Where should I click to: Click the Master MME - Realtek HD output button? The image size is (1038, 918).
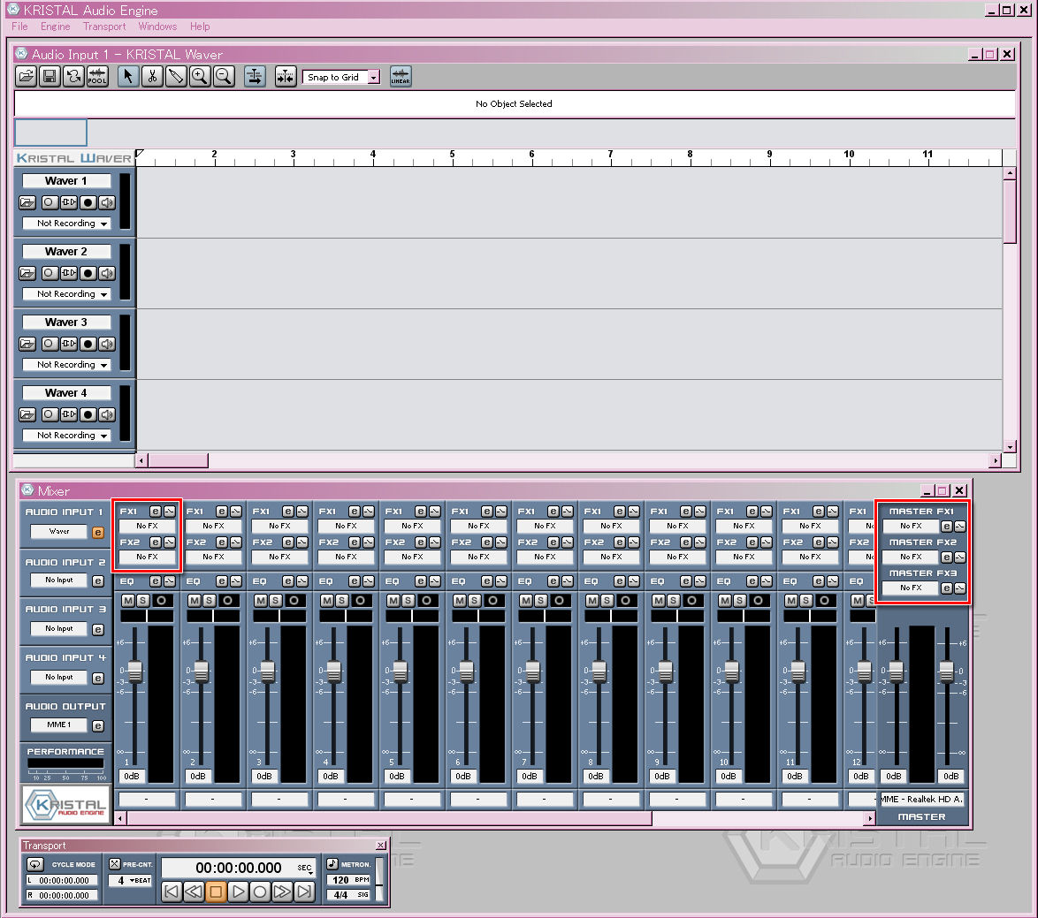(921, 799)
